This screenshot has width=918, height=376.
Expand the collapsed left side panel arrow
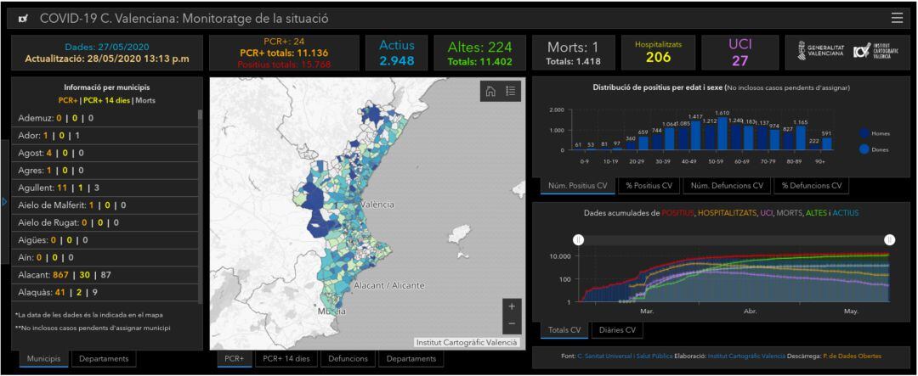point(3,202)
